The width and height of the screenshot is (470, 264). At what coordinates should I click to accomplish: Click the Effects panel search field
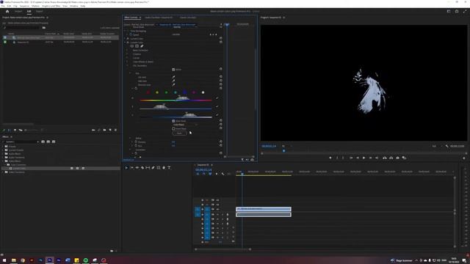tap(21, 142)
